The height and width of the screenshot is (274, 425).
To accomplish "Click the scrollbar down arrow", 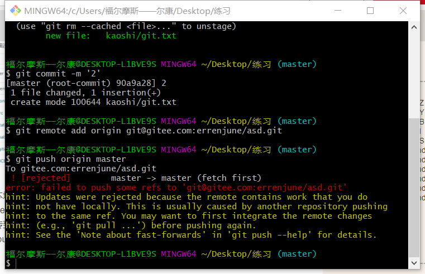I will click(x=414, y=263).
